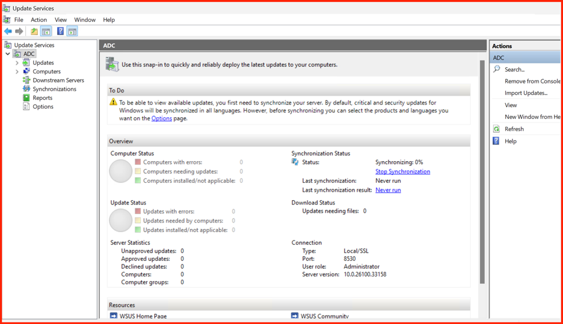Collapse the ADC tree node
This screenshot has width=563, height=324.
point(8,54)
